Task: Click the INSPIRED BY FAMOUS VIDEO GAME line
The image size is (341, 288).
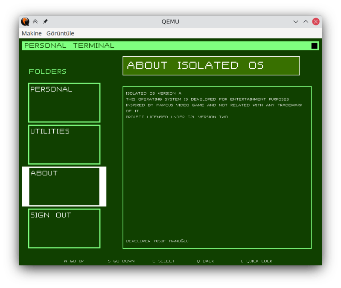Action: tap(214, 105)
